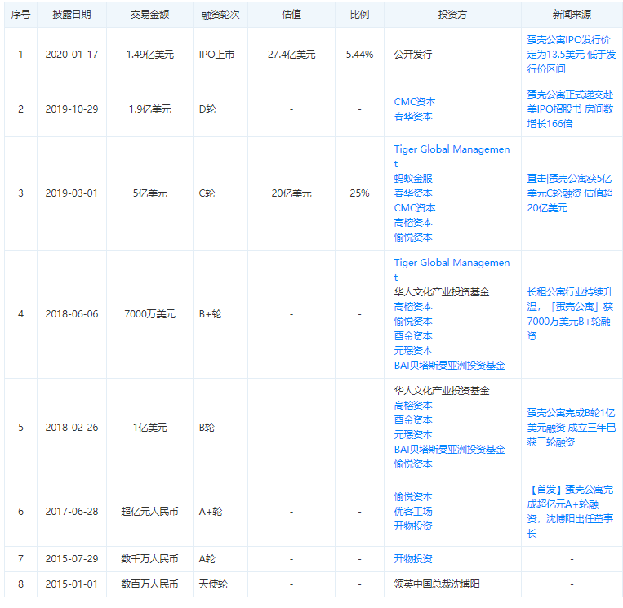Viewport: 623px width, 608px height.
Task: Open CMC资本 investor link in D轮 row
Action: point(415,102)
